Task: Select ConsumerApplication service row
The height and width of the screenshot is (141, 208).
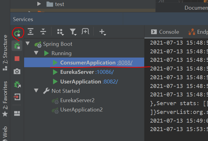Action: [84, 62]
